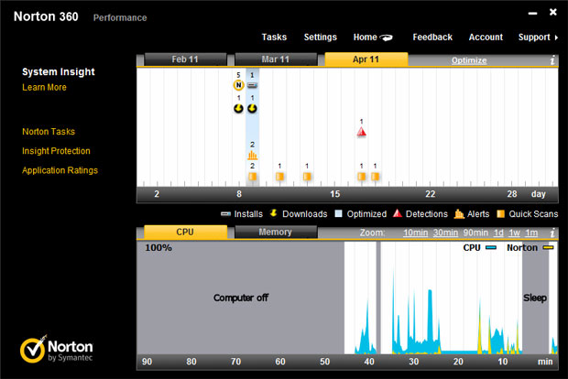The image size is (568, 379).
Task: Click the Home back-arrow icon
Action: pos(387,38)
